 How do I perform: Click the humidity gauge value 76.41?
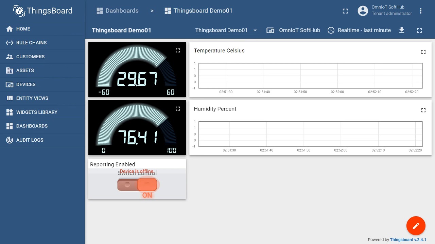137,137
